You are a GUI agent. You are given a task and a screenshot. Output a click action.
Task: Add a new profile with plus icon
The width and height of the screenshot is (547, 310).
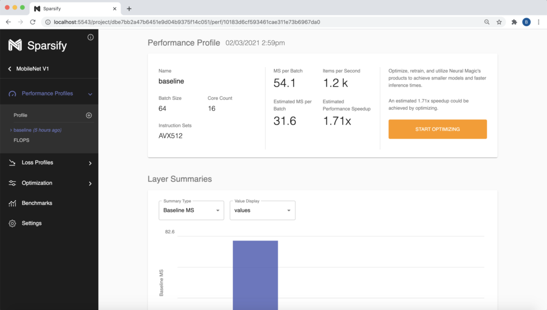point(89,115)
